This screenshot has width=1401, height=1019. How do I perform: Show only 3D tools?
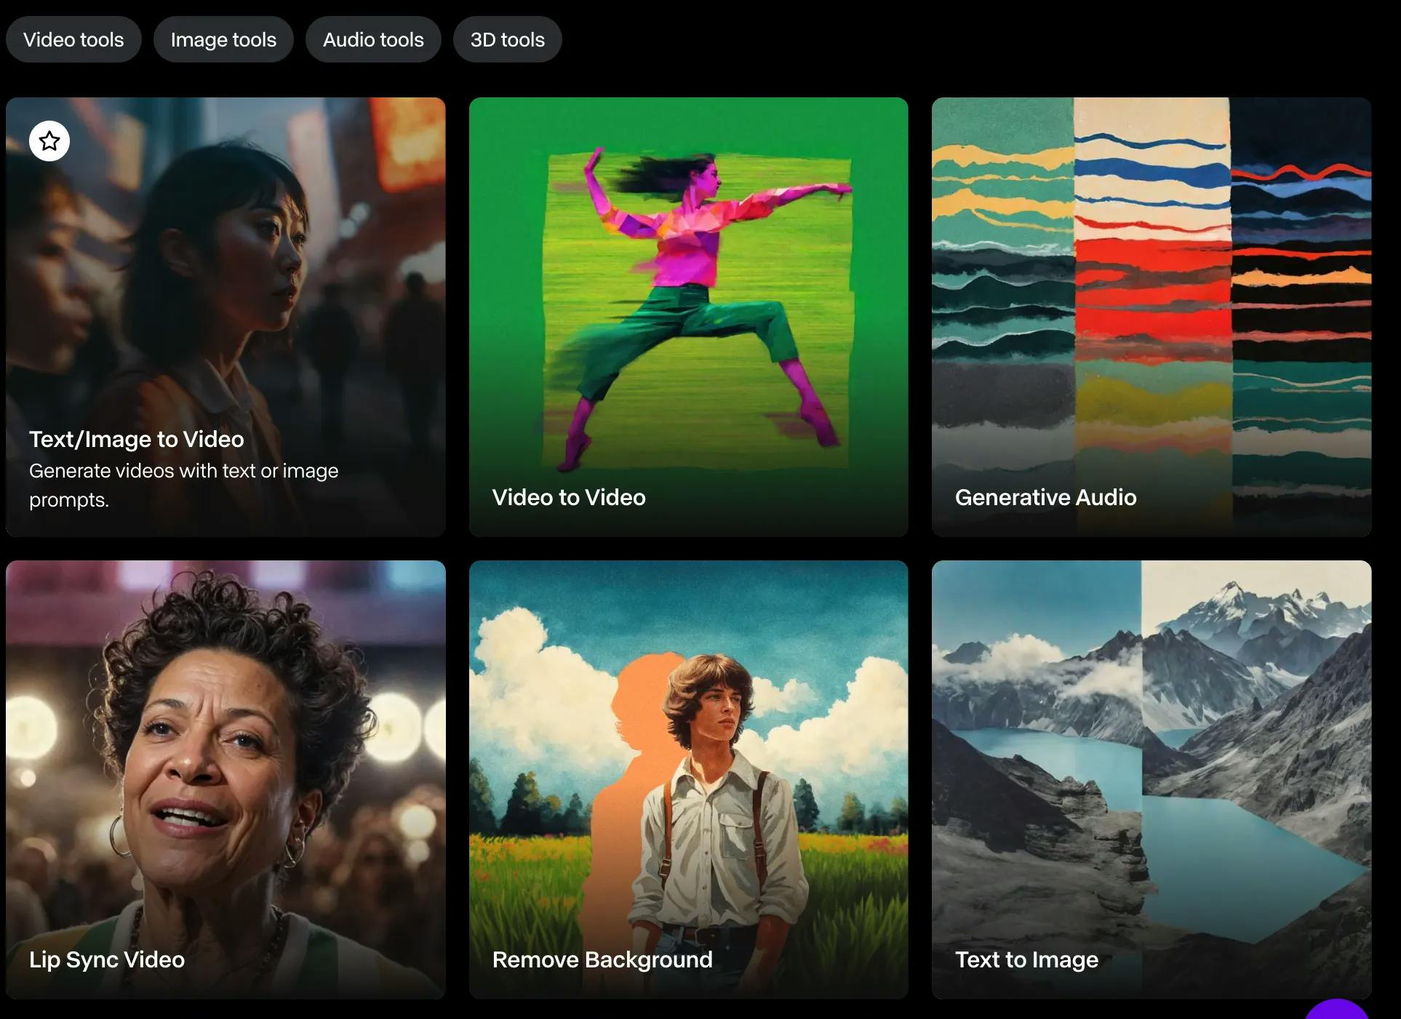pyautogui.click(x=507, y=40)
